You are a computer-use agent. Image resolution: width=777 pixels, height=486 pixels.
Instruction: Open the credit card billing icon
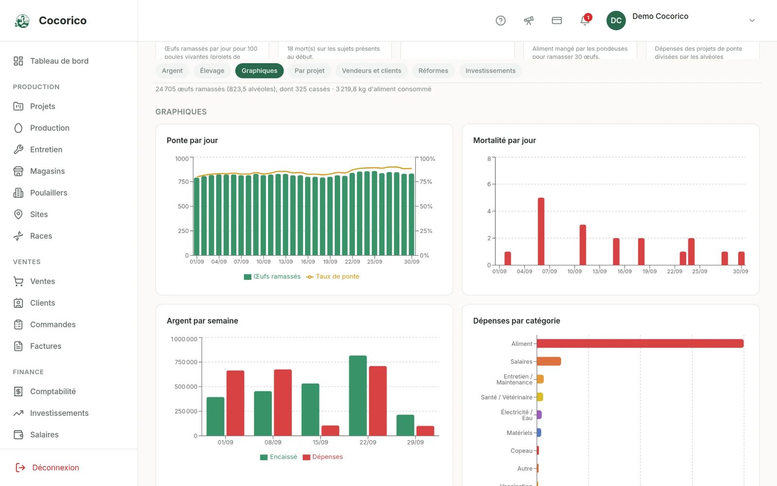pos(557,20)
